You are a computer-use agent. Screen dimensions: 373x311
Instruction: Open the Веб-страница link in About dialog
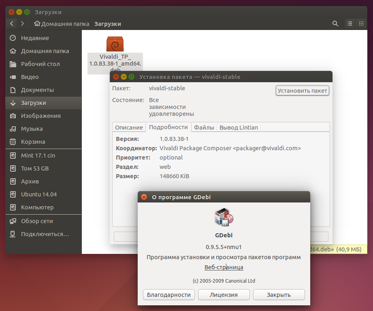tap(224, 267)
